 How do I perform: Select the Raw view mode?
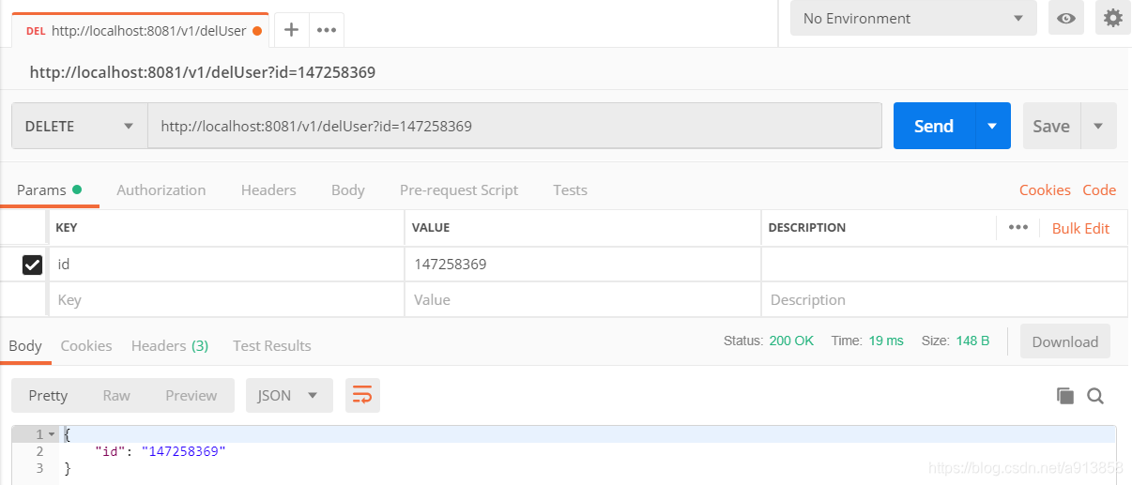coord(116,395)
